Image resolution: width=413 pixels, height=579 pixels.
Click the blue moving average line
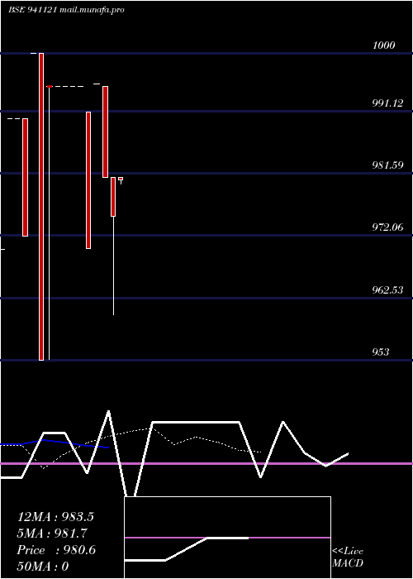click(x=55, y=443)
